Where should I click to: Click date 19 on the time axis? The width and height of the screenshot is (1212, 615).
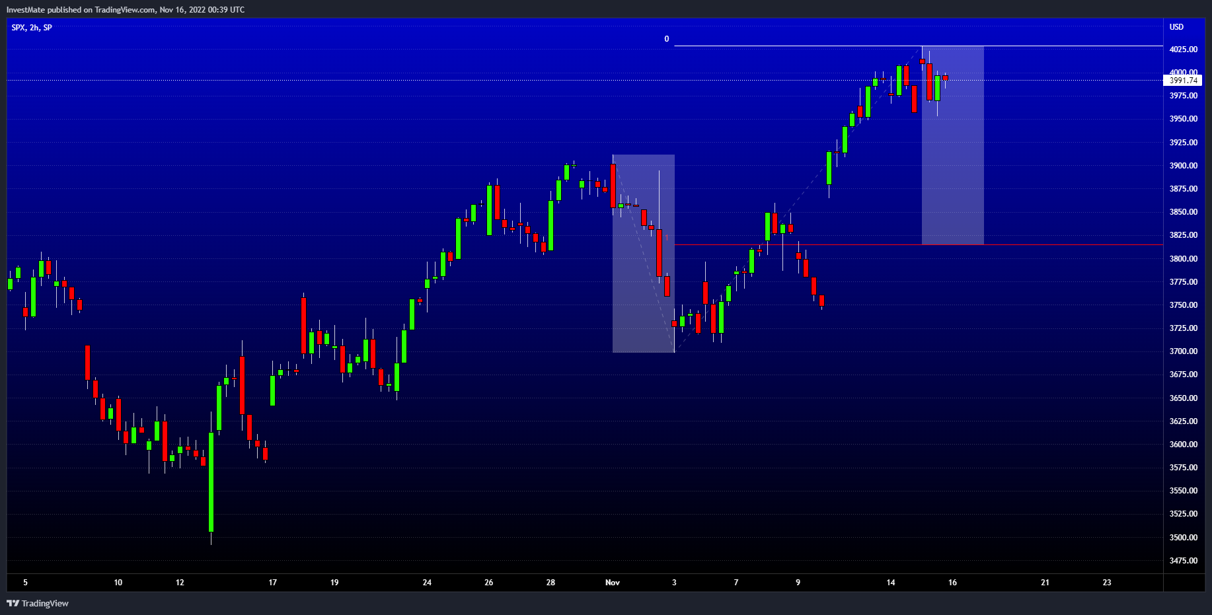click(334, 583)
